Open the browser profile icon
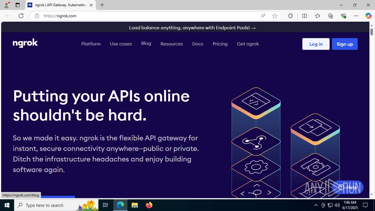The width and height of the screenshot is (375, 211). click(6, 5)
